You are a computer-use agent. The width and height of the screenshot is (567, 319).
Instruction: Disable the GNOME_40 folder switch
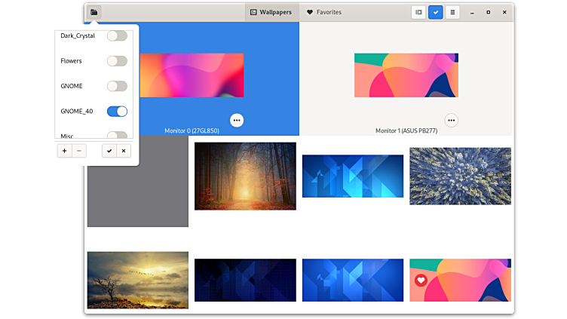click(x=117, y=112)
